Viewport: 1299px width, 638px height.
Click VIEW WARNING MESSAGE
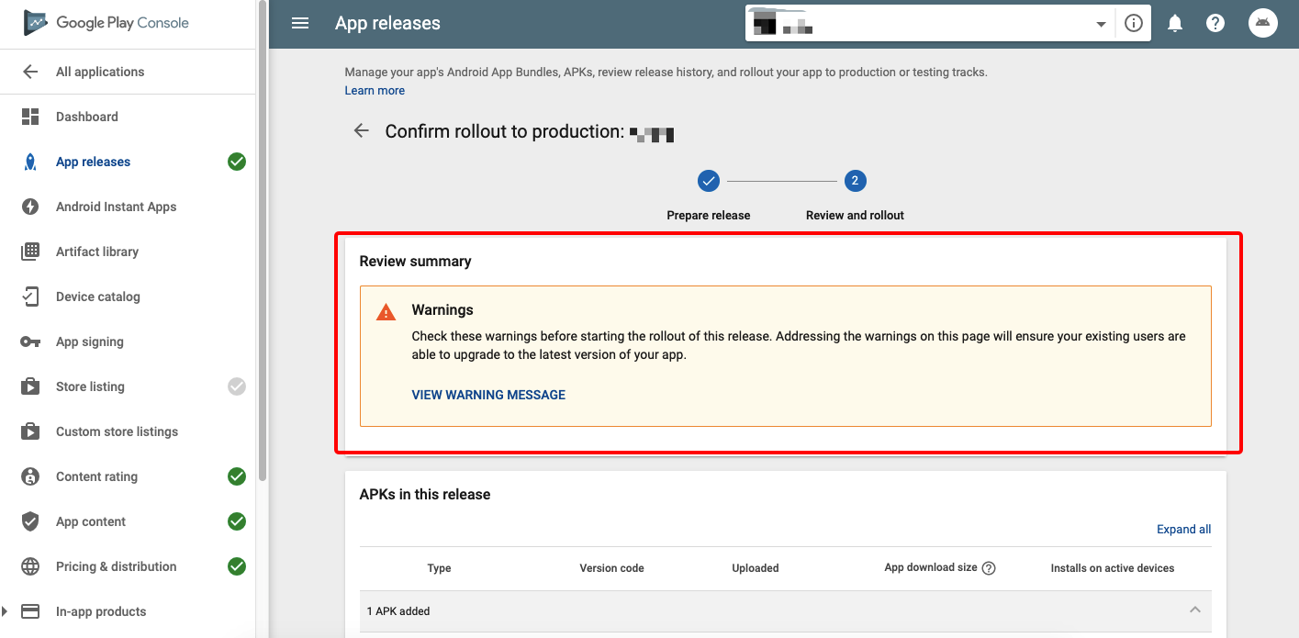[488, 395]
